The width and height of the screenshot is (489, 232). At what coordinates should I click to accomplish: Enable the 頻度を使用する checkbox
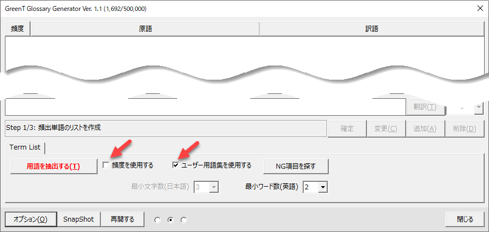click(x=106, y=165)
